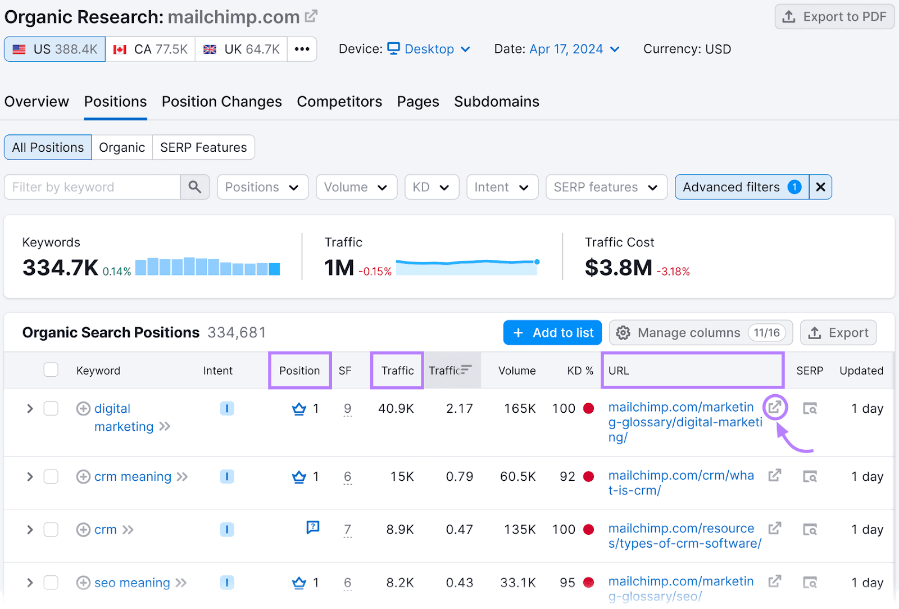Switch to the Competitors tab

[339, 102]
